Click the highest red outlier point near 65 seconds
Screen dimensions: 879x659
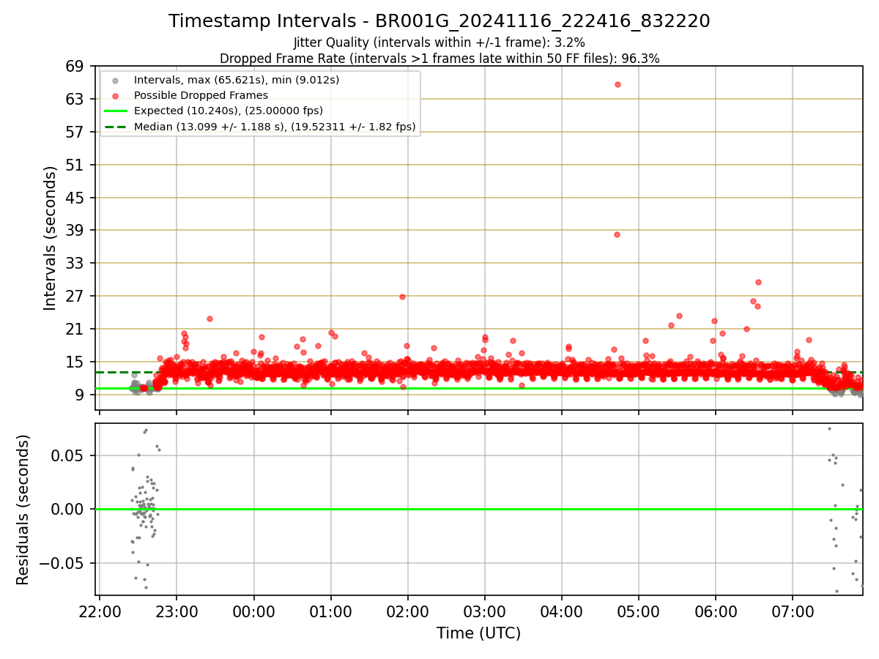coord(617,84)
